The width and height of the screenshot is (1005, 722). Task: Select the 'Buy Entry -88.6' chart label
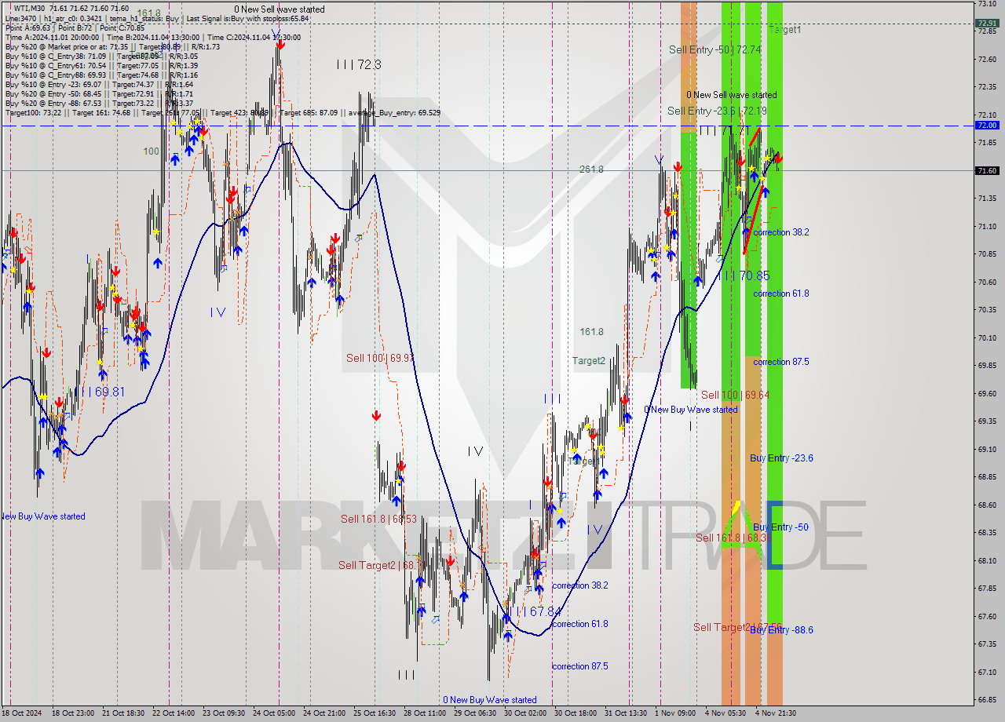point(781,630)
